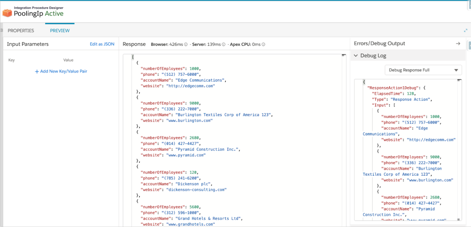Expand the designer to full screen
Screen dimensions: 471x227
[x=465, y=31]
